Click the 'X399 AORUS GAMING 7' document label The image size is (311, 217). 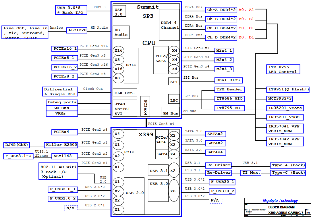pyautogui.click(x=286, y=213)
